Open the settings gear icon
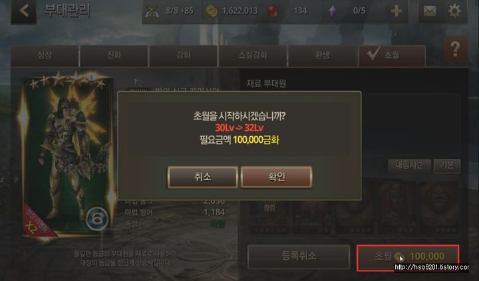This screenshot has height=281, width=479. coord(454,11)
